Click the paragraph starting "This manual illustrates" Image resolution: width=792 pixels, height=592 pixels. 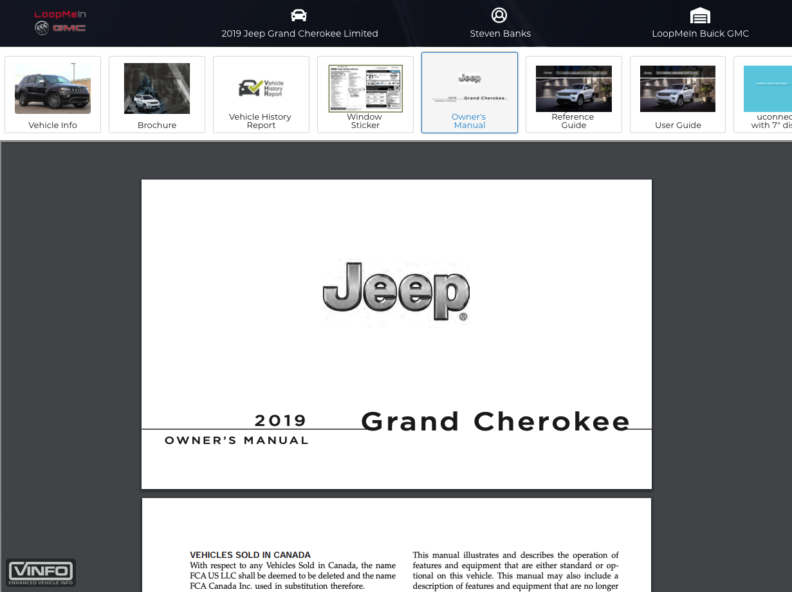coord(516,571)
